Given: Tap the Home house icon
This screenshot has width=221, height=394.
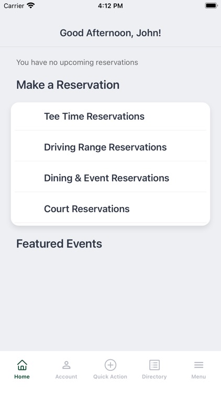Looking at the screenshot, I should coord(22,365).
